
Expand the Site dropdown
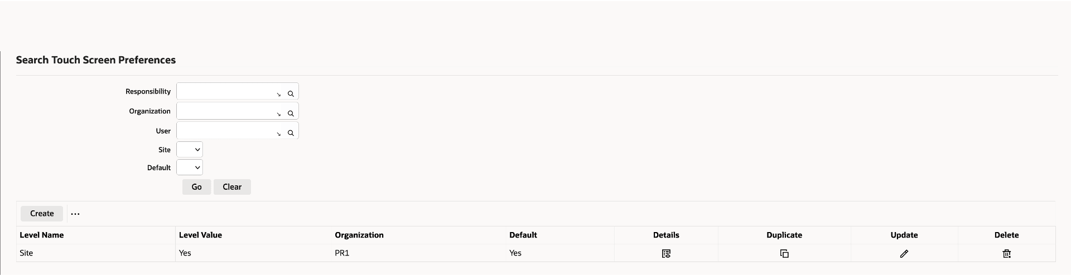click(190, 150)
